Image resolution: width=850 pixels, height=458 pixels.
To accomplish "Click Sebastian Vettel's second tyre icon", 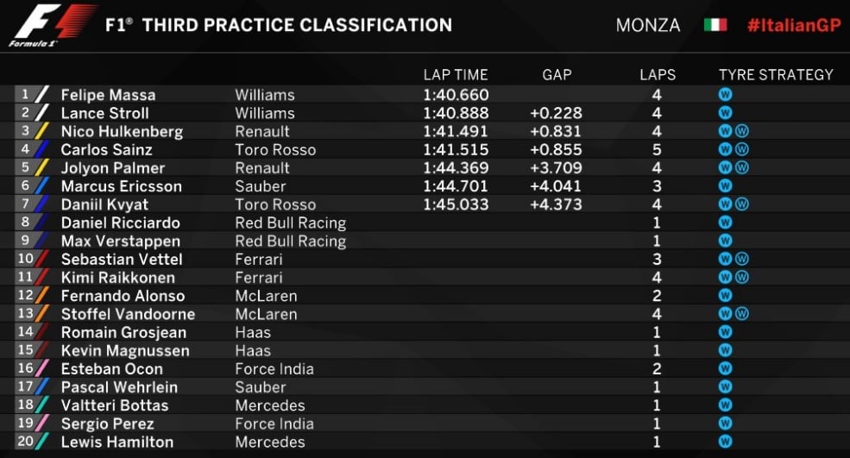I will point(741,259).
